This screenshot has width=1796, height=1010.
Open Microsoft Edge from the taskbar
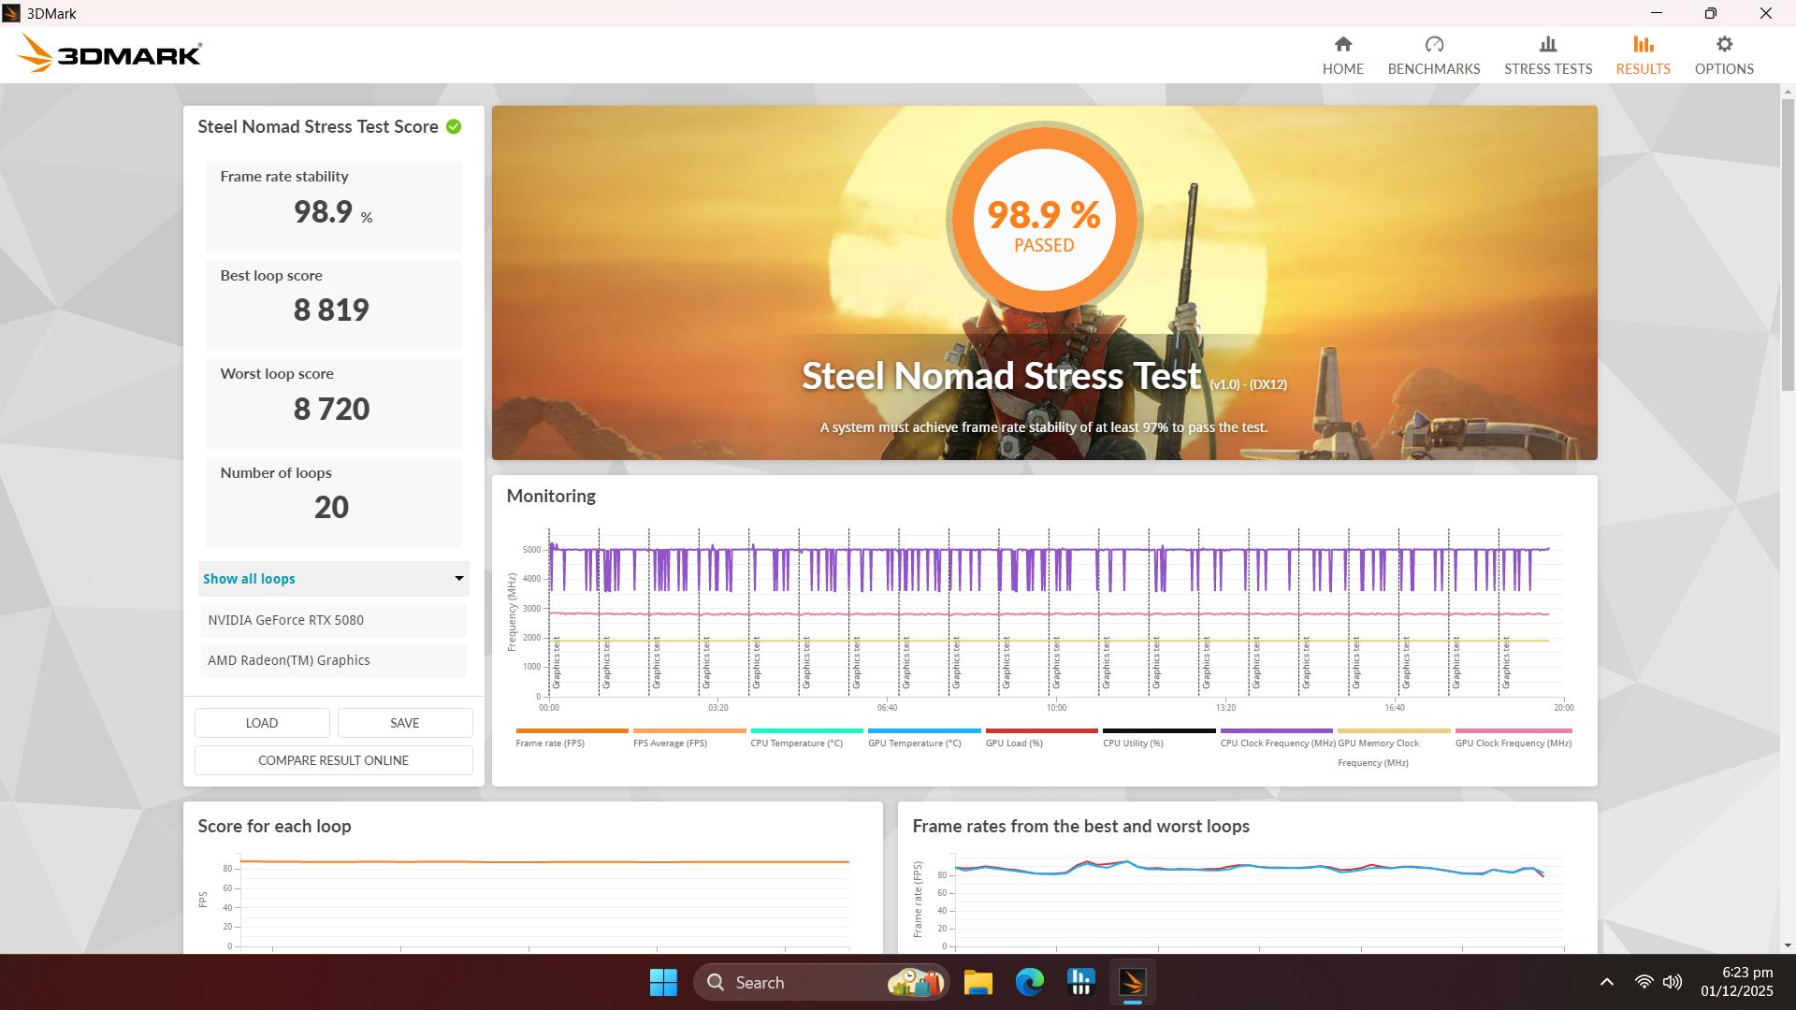click(x=1029, y=982)
